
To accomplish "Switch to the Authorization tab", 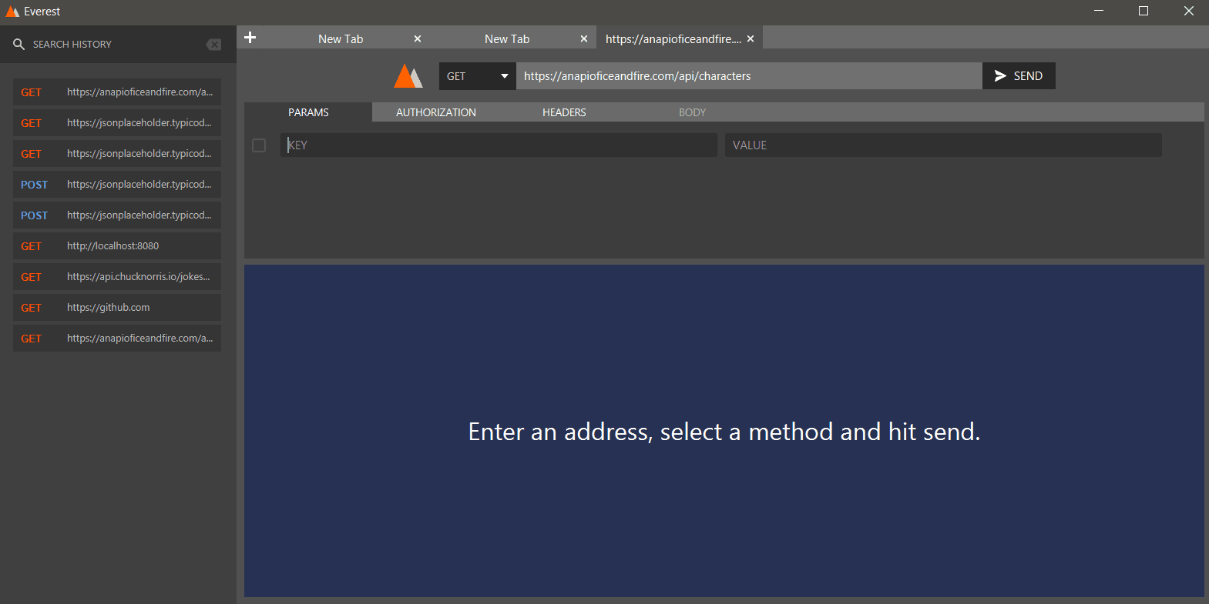I will 436,112.
